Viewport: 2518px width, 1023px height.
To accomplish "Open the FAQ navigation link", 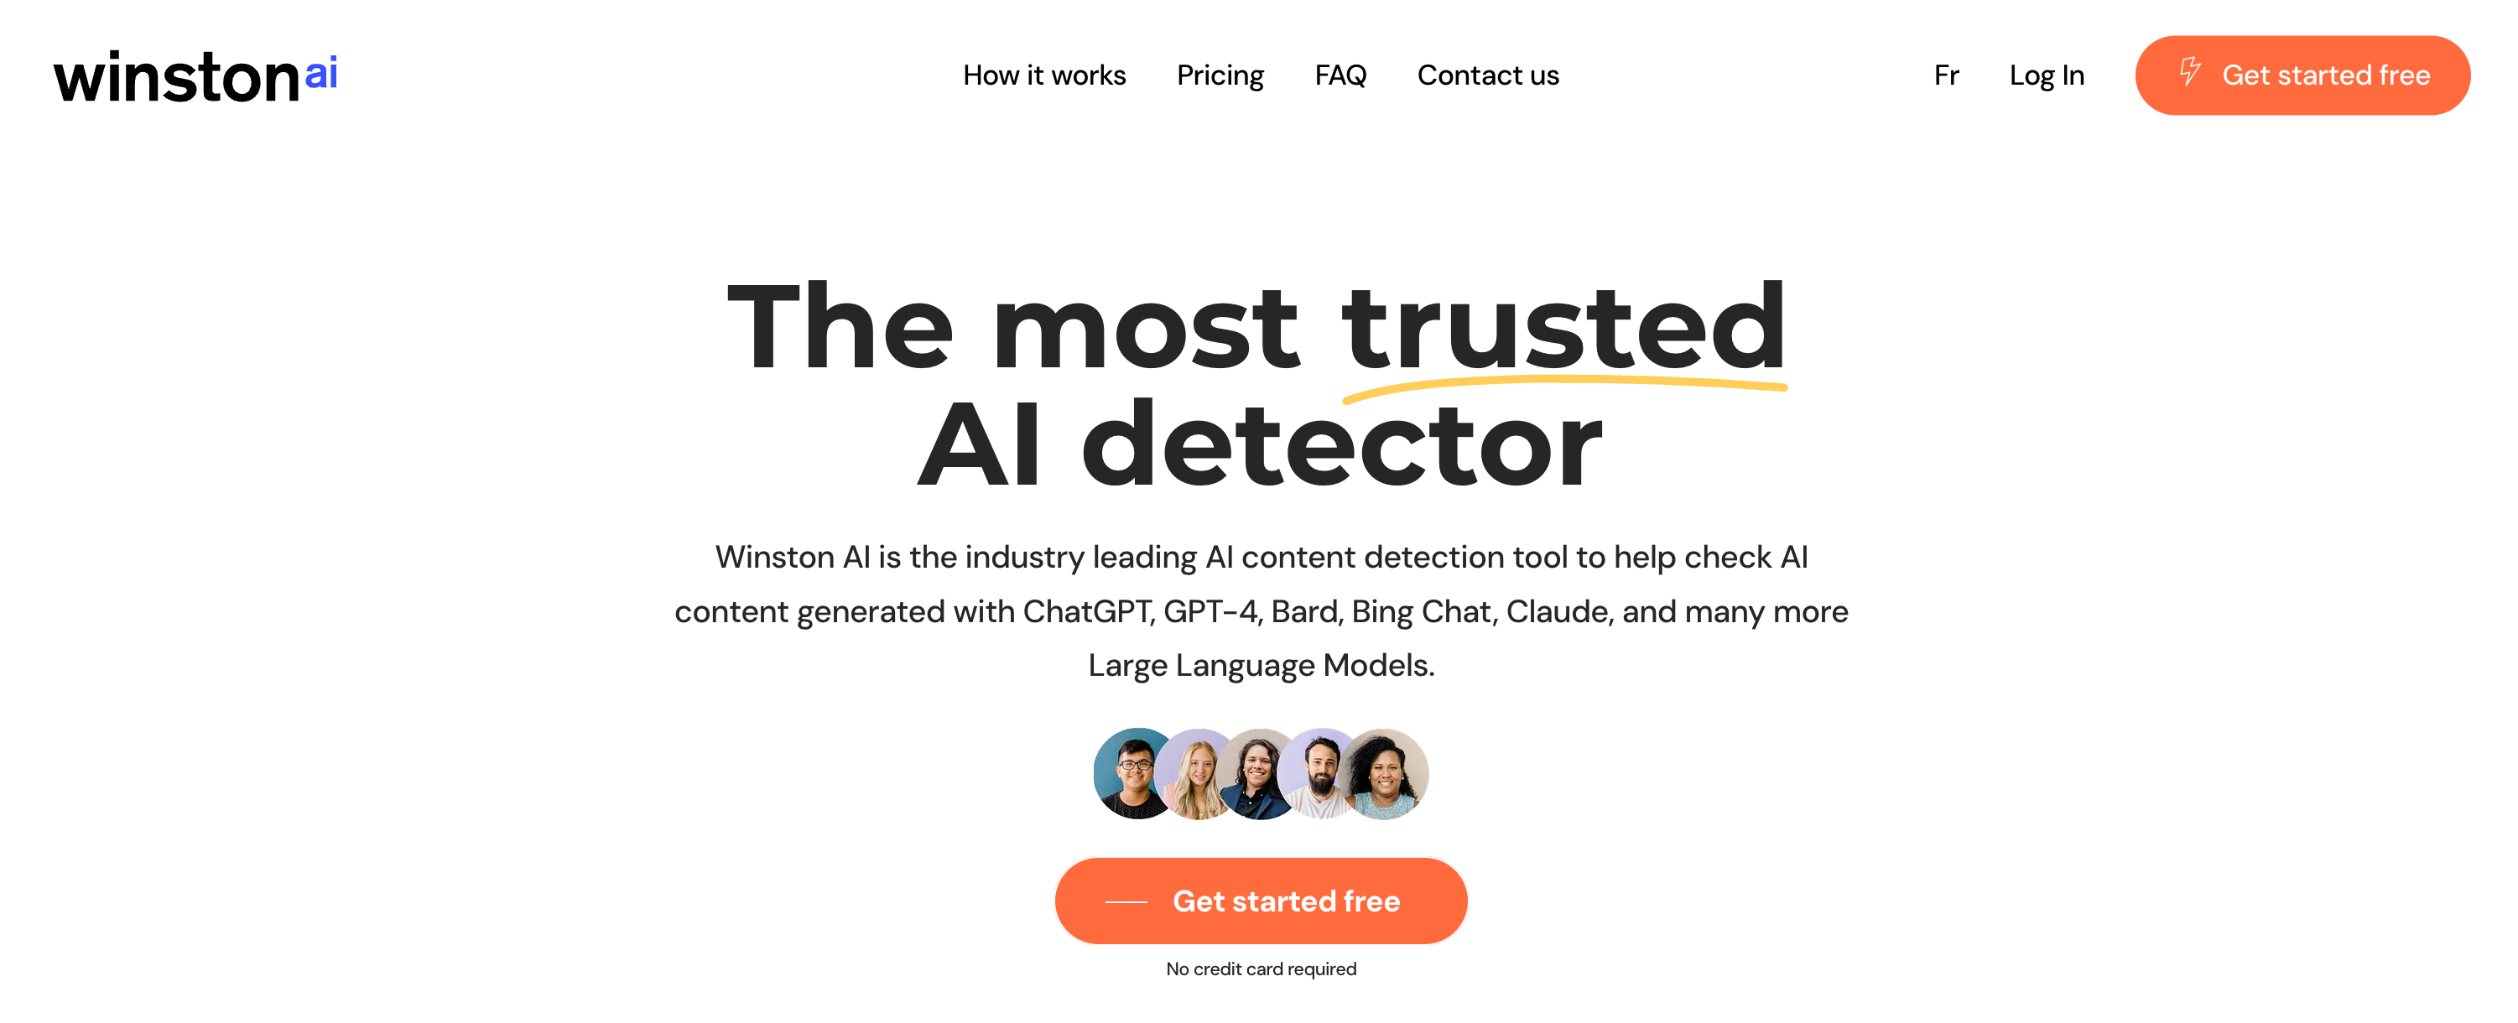I will pos(1341,74).
